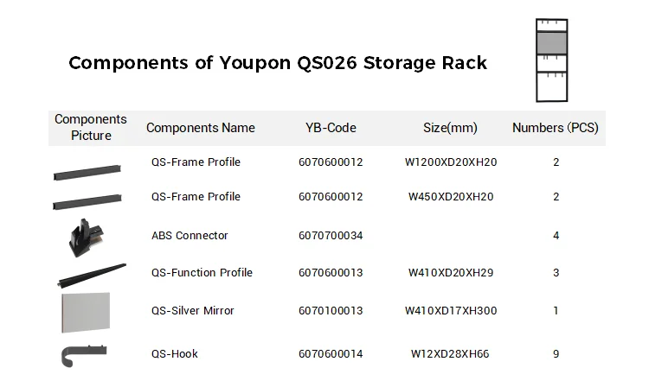The height and width of the screenshot is (387, 649).
Task: Click the QS-Hook component picture
Action: tap(84, 354)
